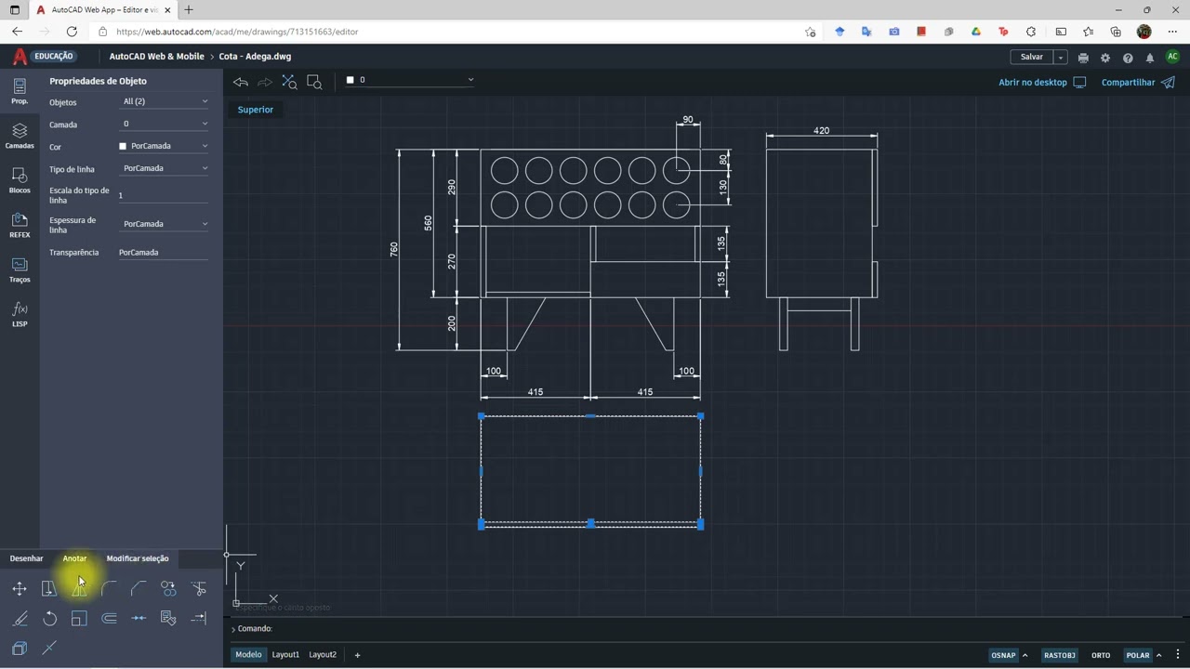Open the status bar more options menu
The width and height of the screenshot is (1190, 669).
(1178, 655)
